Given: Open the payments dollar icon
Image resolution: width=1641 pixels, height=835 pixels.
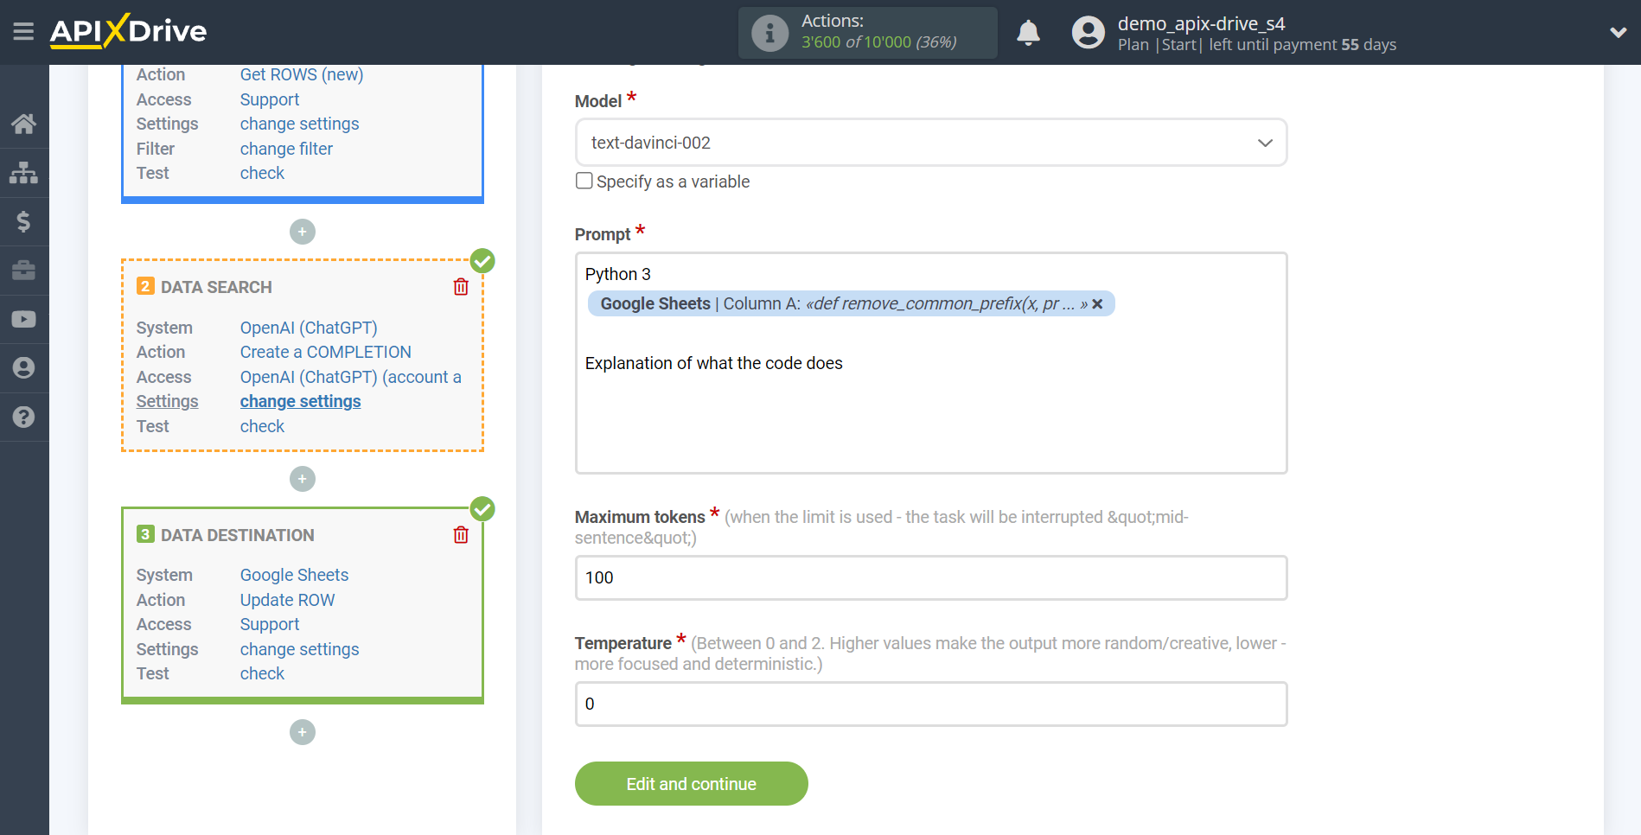Looking at the screenshot, I should click(24, 221).
